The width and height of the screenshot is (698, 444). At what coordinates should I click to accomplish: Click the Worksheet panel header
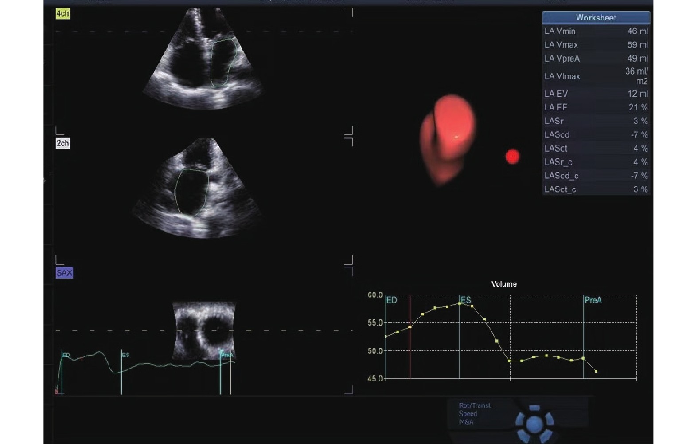coord(596,18)
